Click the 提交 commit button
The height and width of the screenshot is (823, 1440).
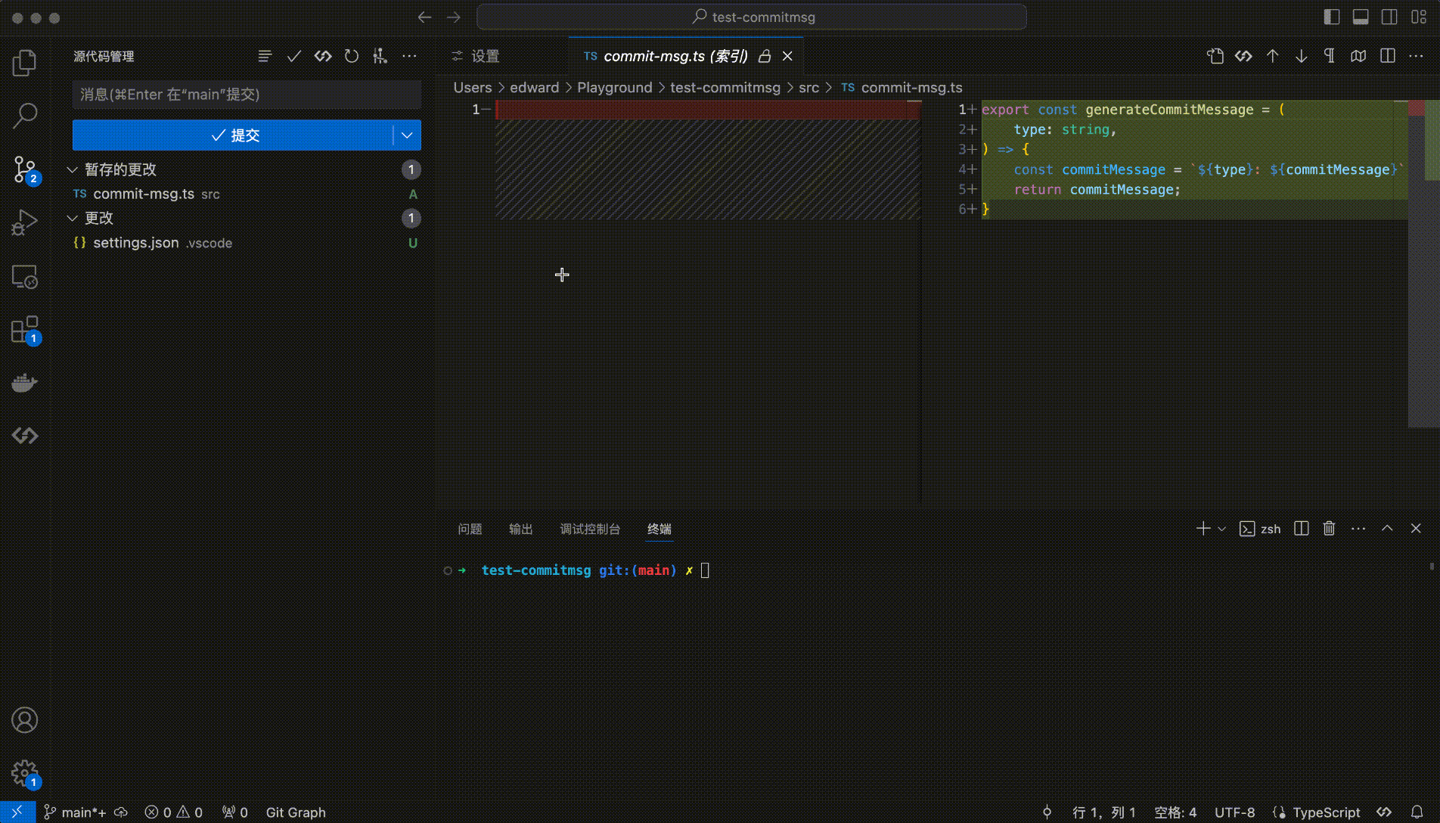point(234,135)
